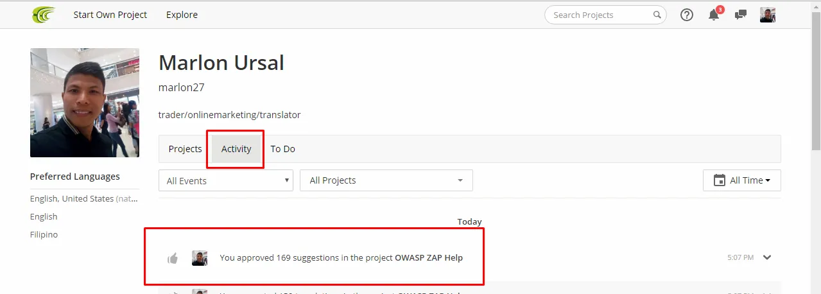Focus the Search Projects field
The height and width of the screenshot is (294, 821).
[605, 15]
